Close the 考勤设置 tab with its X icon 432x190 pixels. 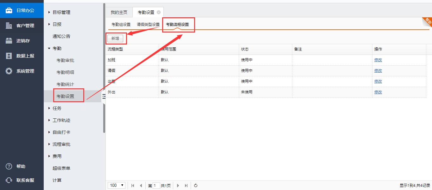coord(159,12)
